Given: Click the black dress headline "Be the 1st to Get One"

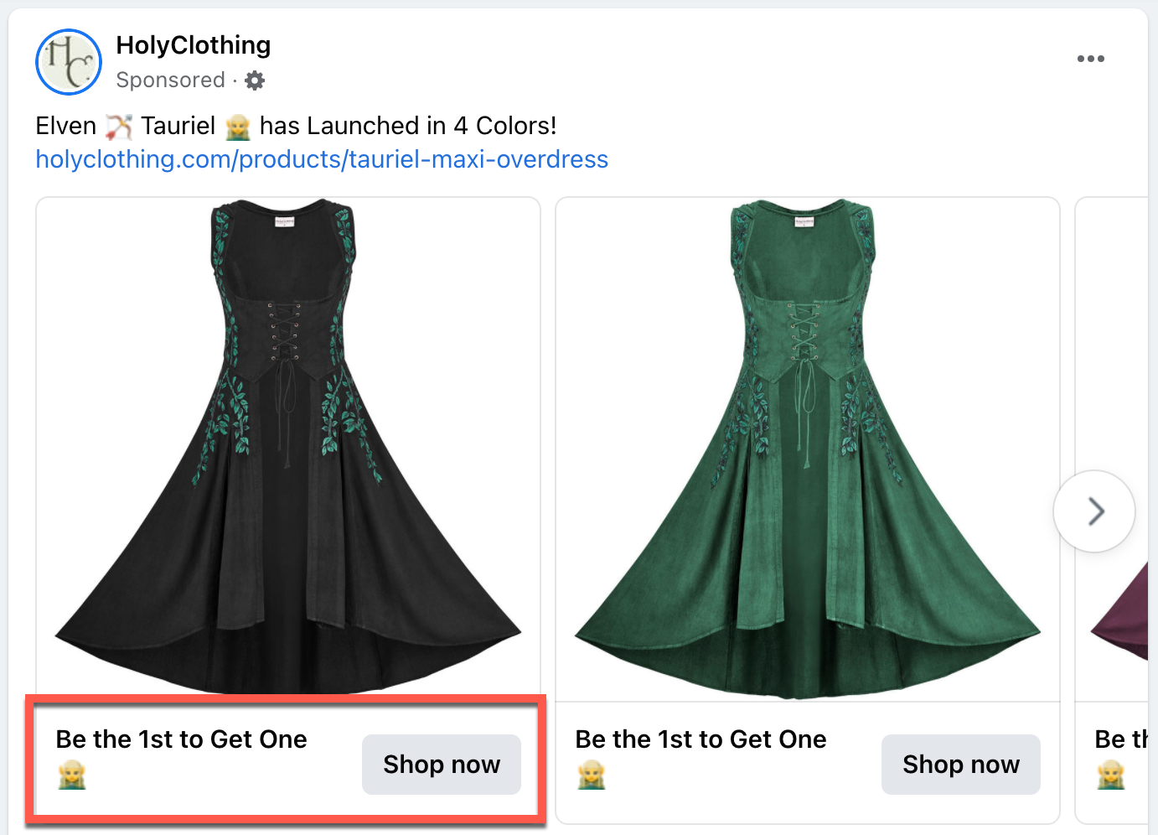Looking at the screenshot, I should pyautogui.click(x=181, y=739).
